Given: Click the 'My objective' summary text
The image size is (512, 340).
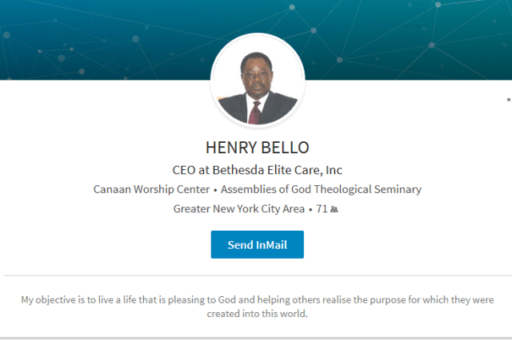Looking at the screenshot, I should [257, 306].
